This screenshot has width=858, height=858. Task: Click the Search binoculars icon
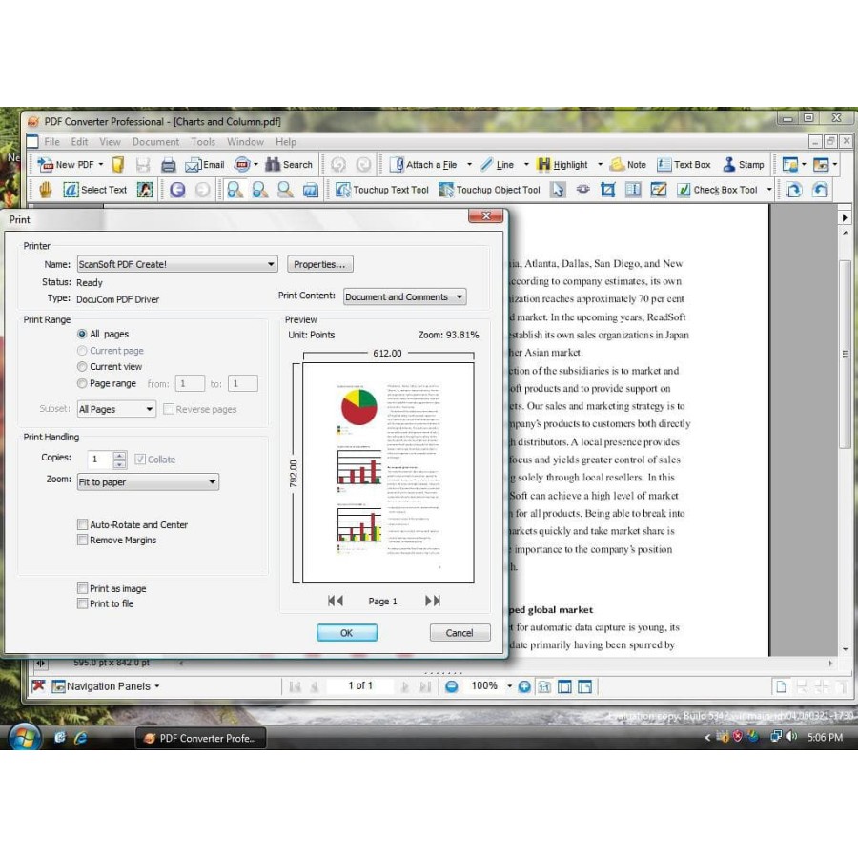tap(273, 164)
